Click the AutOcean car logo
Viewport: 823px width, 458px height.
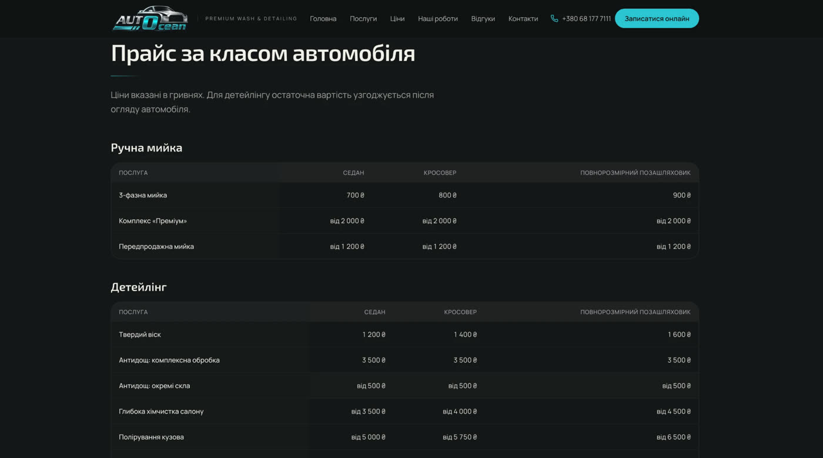coord(150,18)
